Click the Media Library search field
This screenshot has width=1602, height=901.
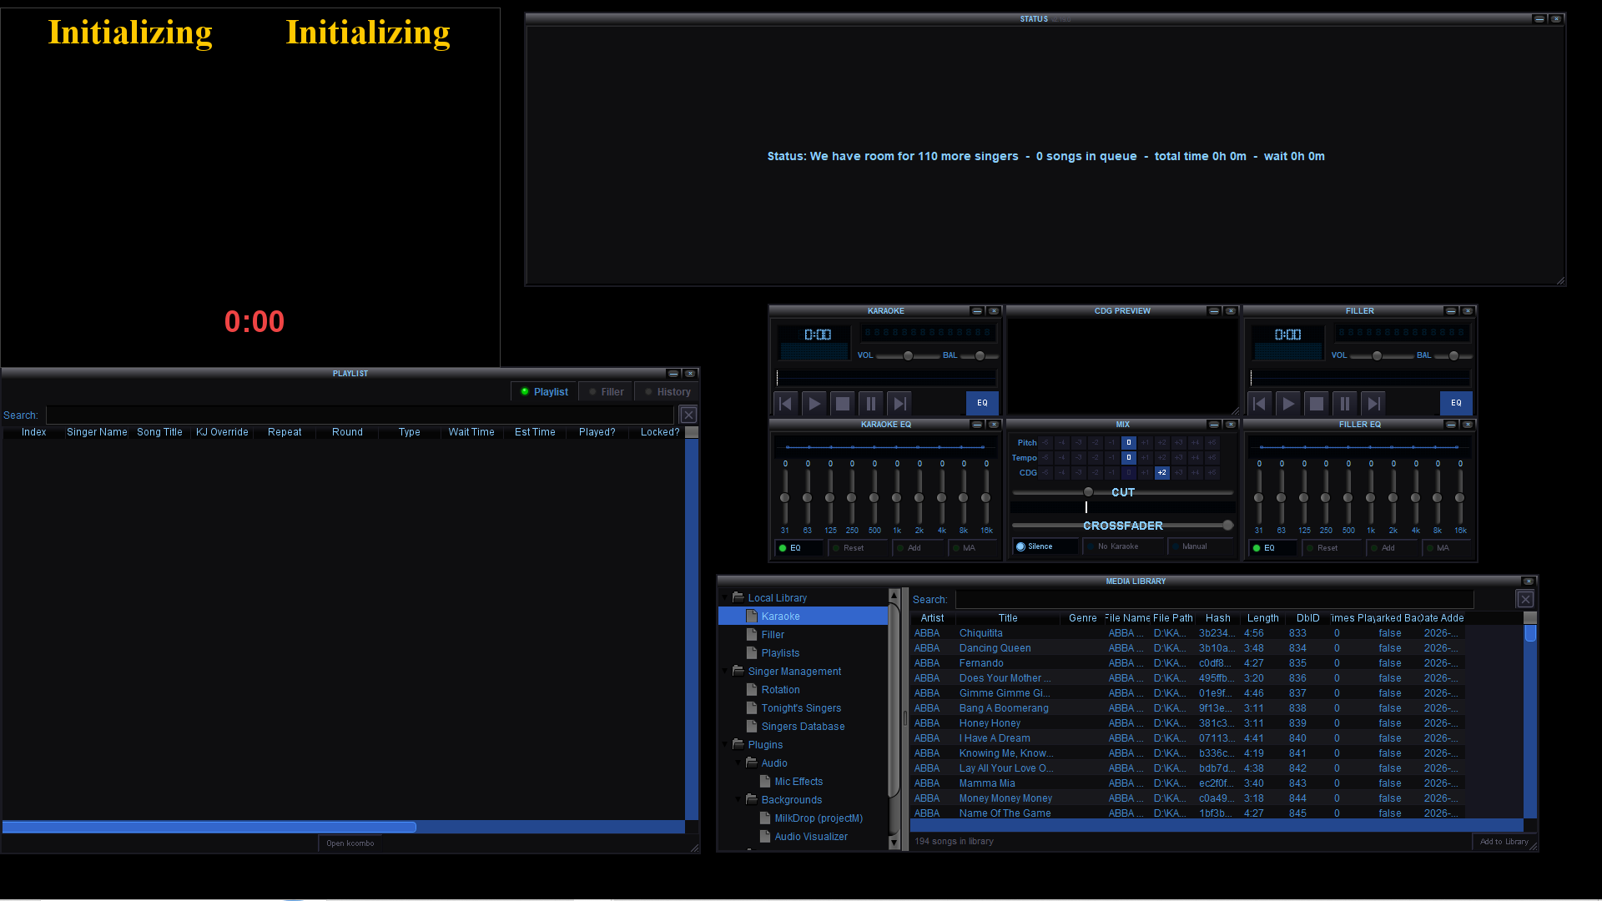[x=1214, y=599]
